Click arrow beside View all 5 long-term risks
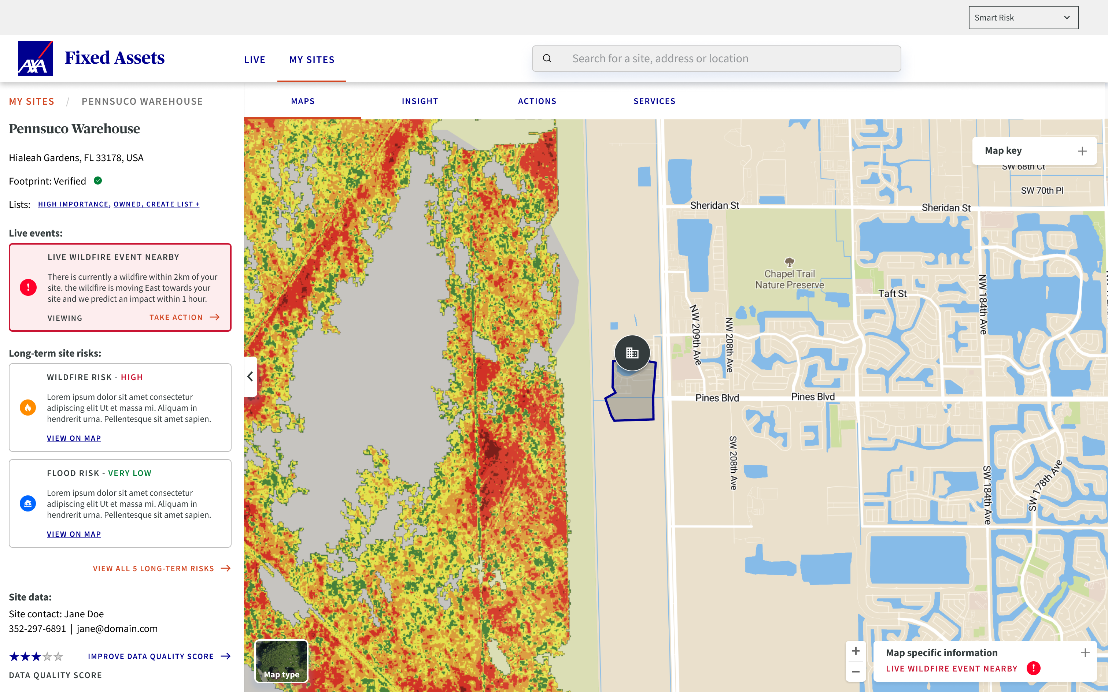The height and width of the screenshot is (692, 1108). [226, 568]
